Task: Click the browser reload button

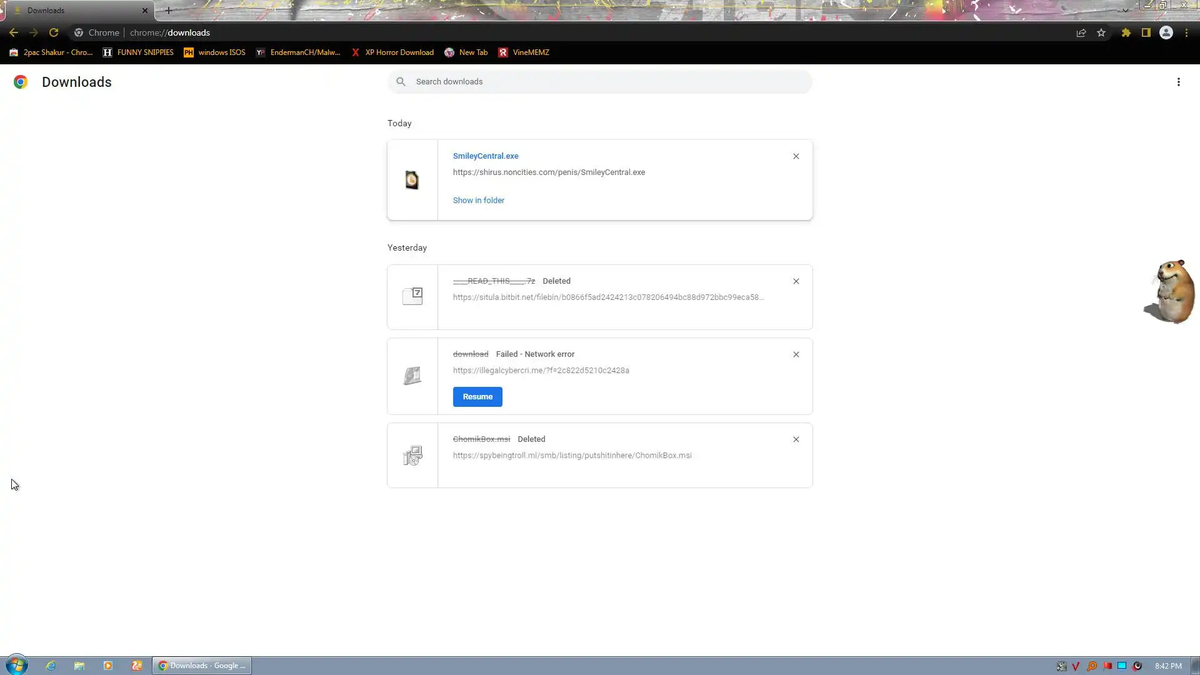Action: point(54,32)
